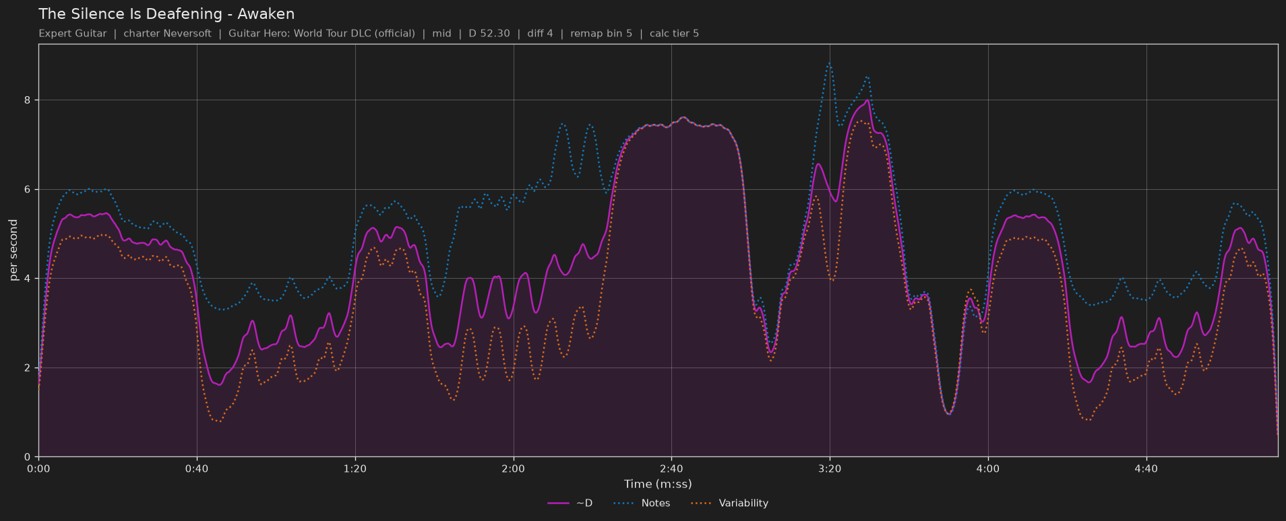The width and height of the screenshot is (1286, 521).
Task: Click the 'mid' subtitle entry
Action: pos(441,33)
